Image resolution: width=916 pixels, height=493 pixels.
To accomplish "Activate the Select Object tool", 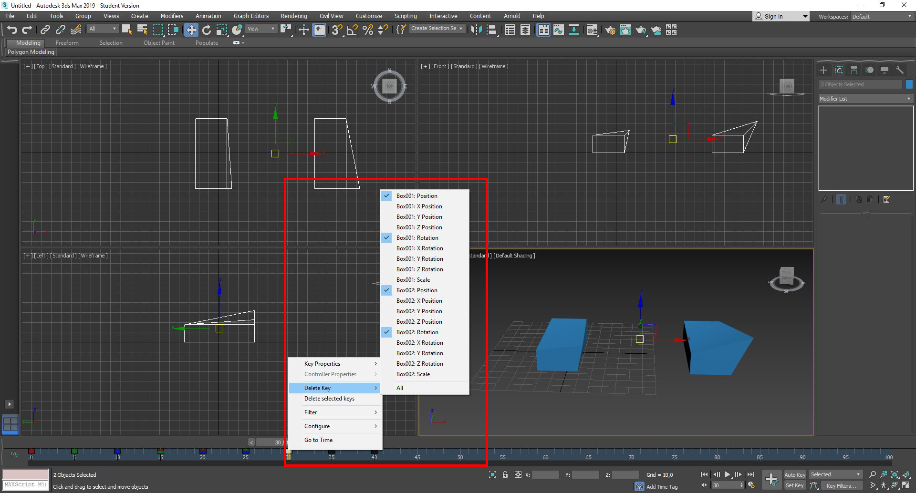I will pos(126,30).
